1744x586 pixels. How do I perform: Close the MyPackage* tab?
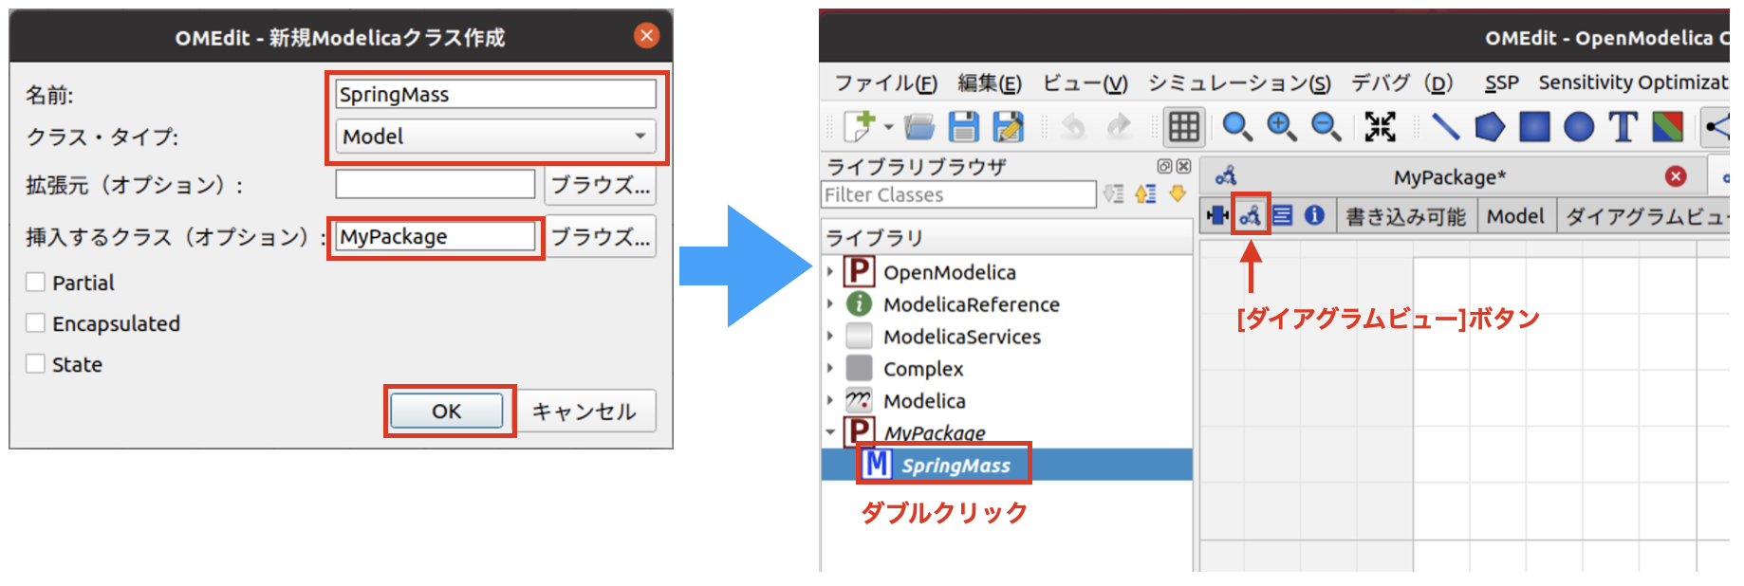pos(1676,176)
